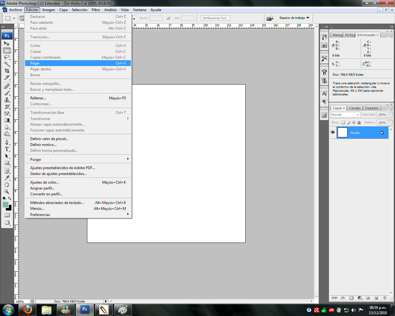The width and height of the screenshot is (395, 316).
Task: Open the Espacio de trabajo dropdown
Action: (x=294, y=18)
